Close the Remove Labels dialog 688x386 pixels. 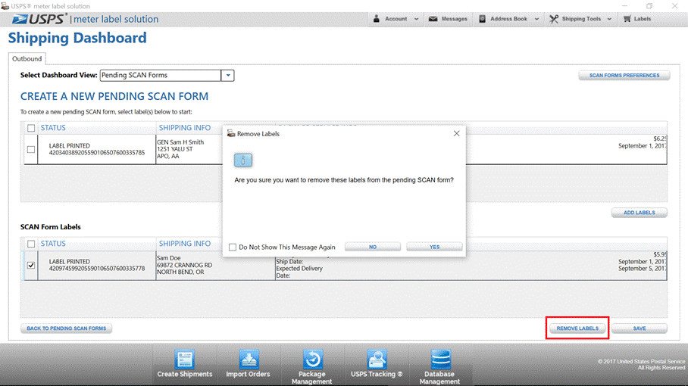tap(456, 134)
